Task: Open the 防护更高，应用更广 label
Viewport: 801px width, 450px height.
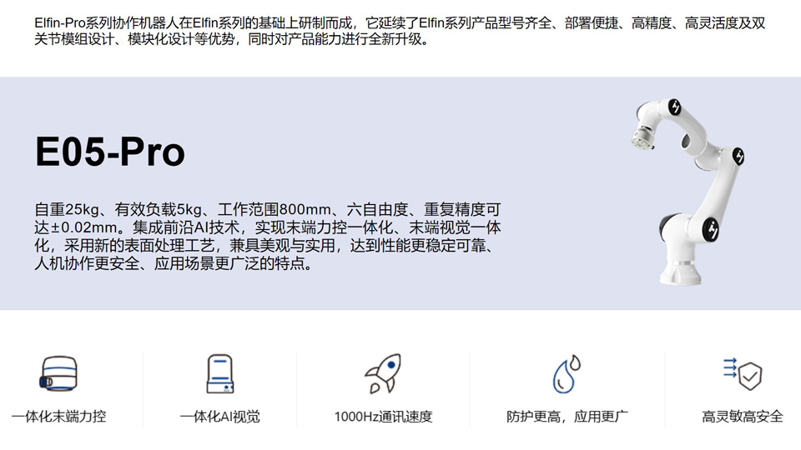Action: [x=567, y=416]
